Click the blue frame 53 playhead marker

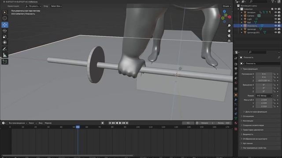[x=78, y=127]
